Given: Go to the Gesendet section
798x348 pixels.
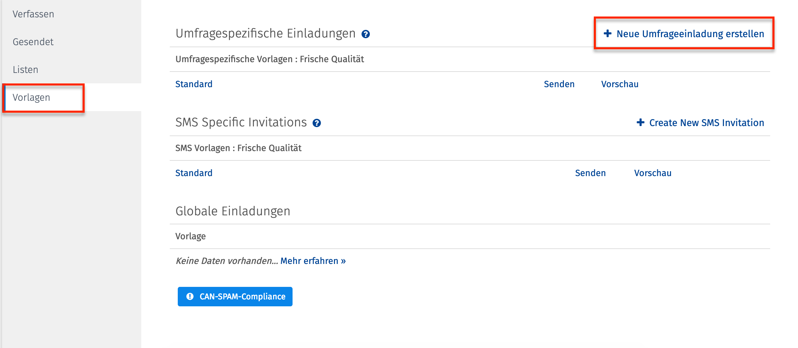Looking at the screenshot, I should coord(33,42).
